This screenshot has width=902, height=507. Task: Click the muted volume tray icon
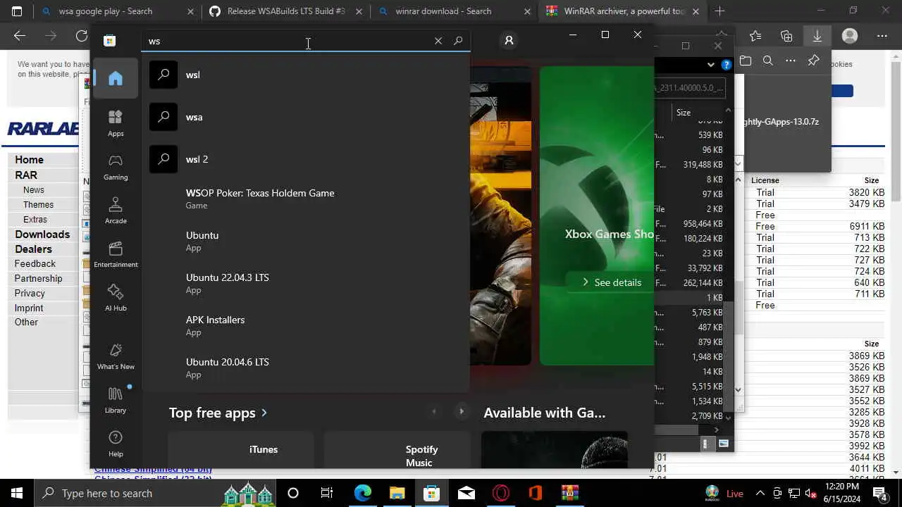[811, 493]
